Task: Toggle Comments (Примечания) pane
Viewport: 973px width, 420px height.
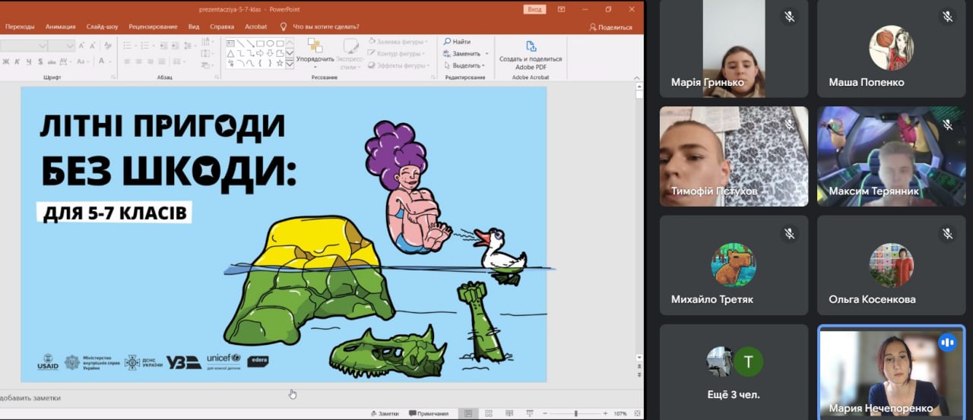Action: pos(429,413)
